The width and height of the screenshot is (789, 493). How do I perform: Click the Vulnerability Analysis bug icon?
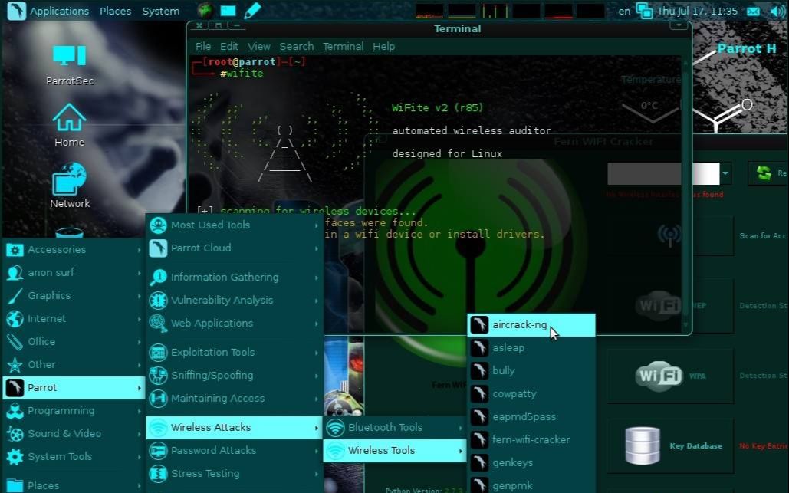click(x=158, y=301)
